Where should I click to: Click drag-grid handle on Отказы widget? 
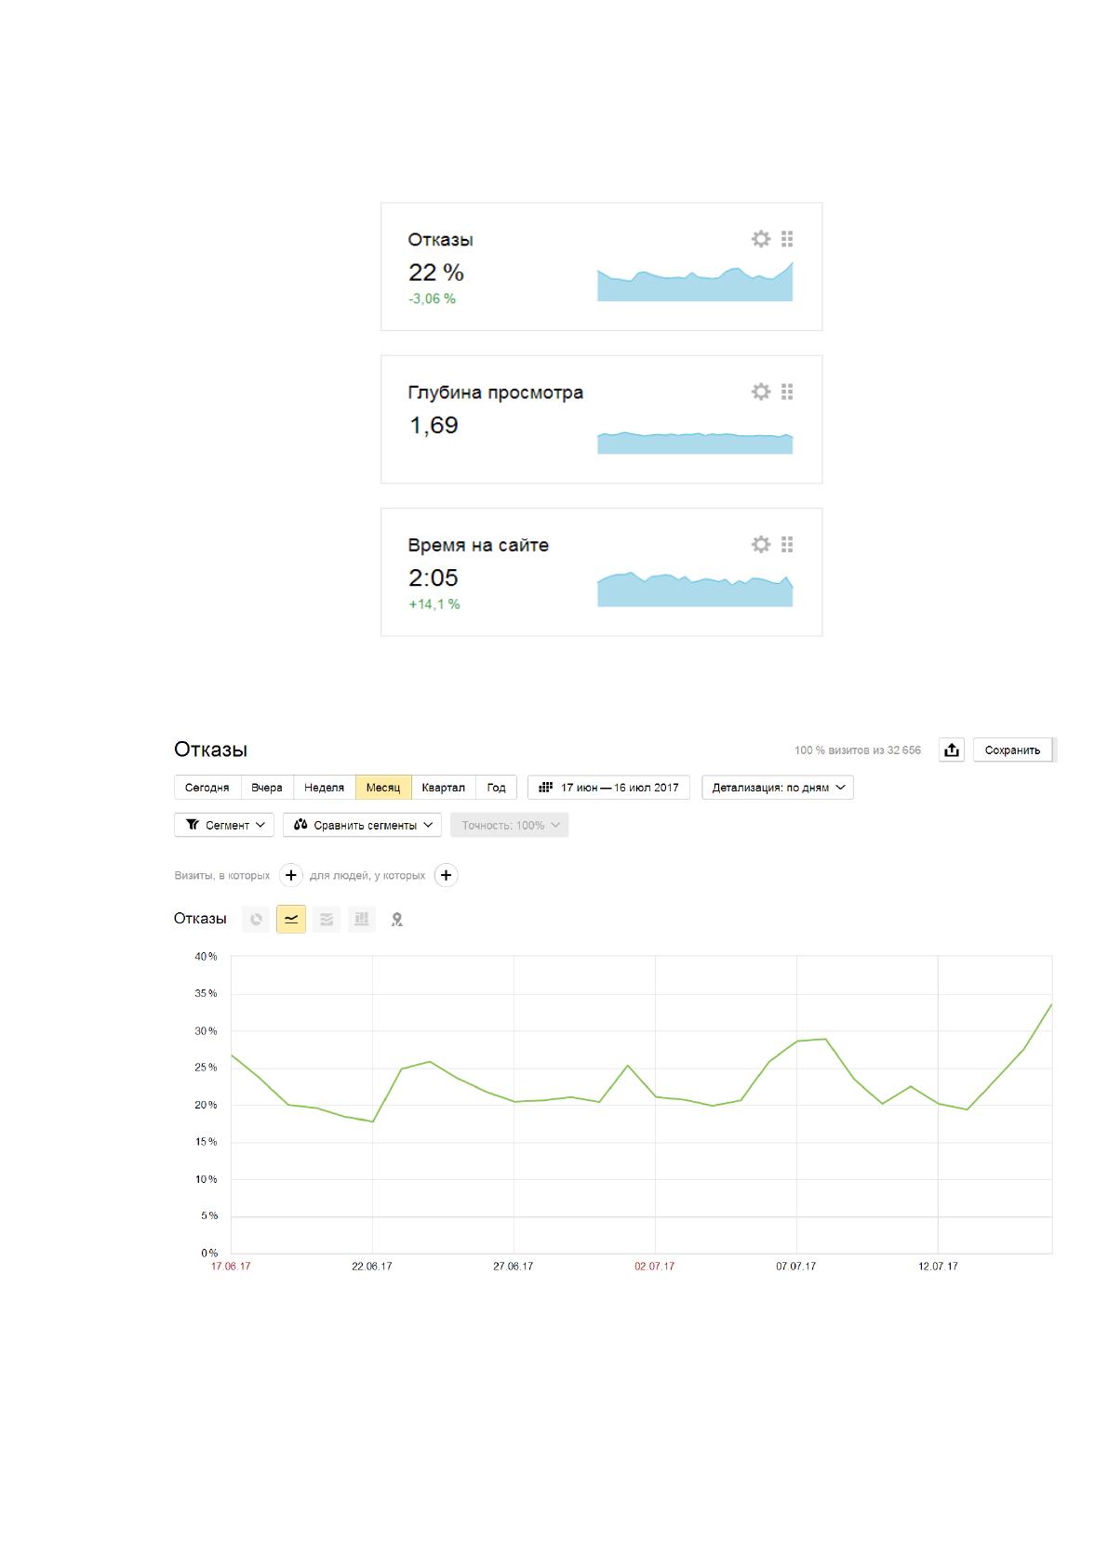[x=787, y=239]
